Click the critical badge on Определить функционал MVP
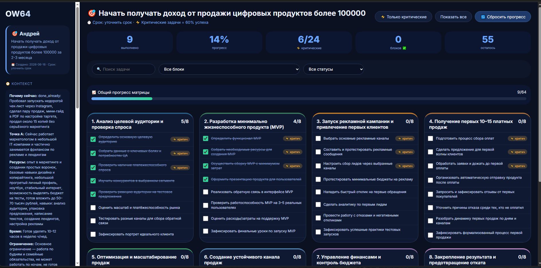This screenshot has height=268, width=541. click(x=293, y=138)
